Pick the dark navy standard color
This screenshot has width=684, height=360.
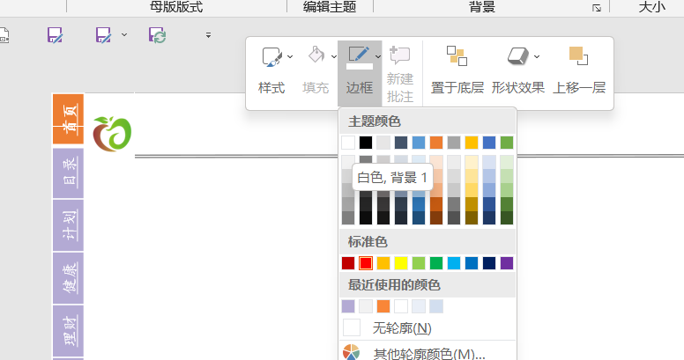coord(489,263)
